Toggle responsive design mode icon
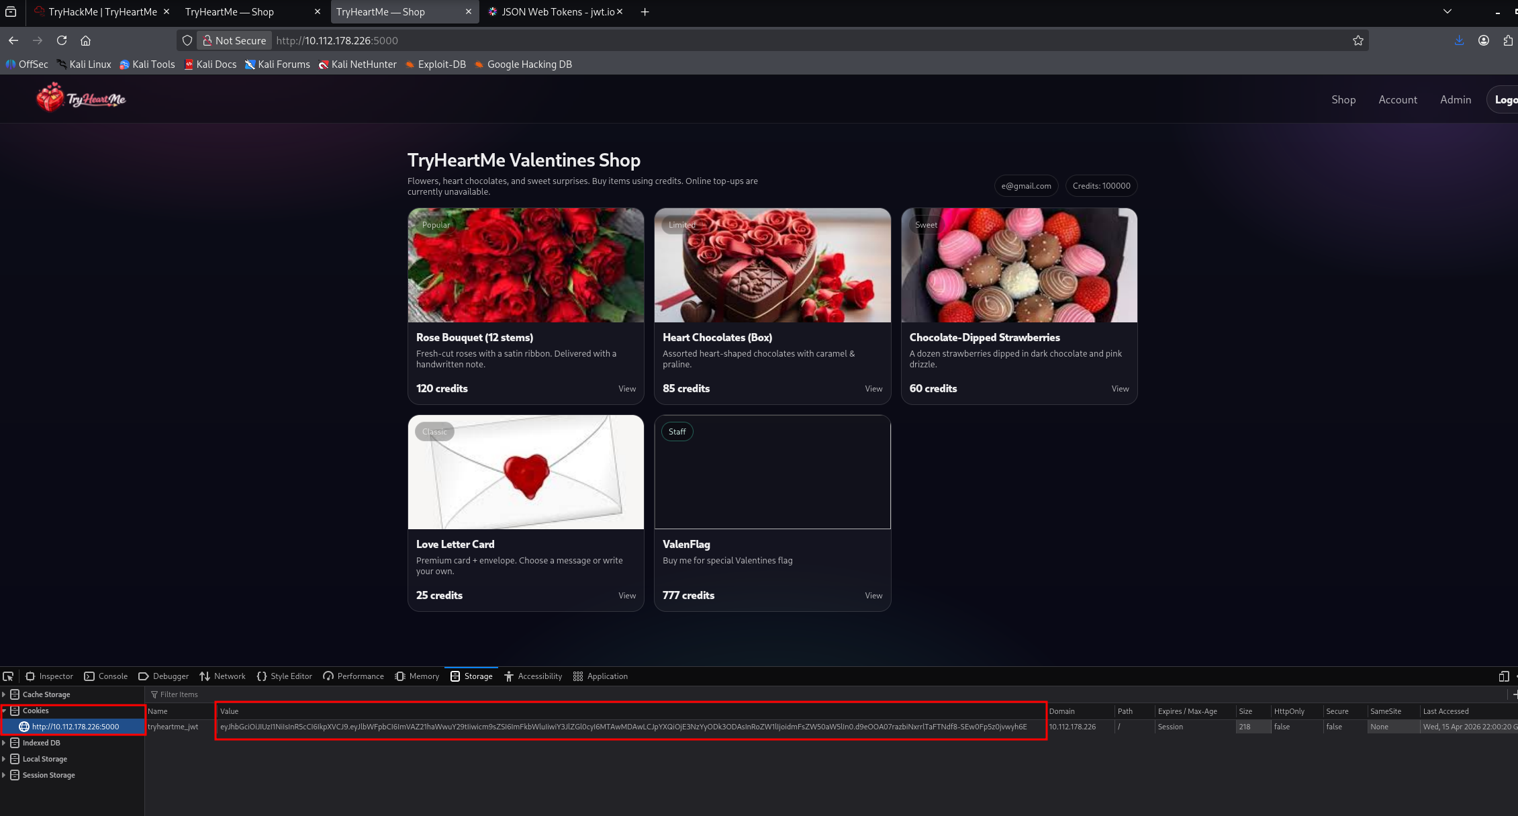 1504,676
